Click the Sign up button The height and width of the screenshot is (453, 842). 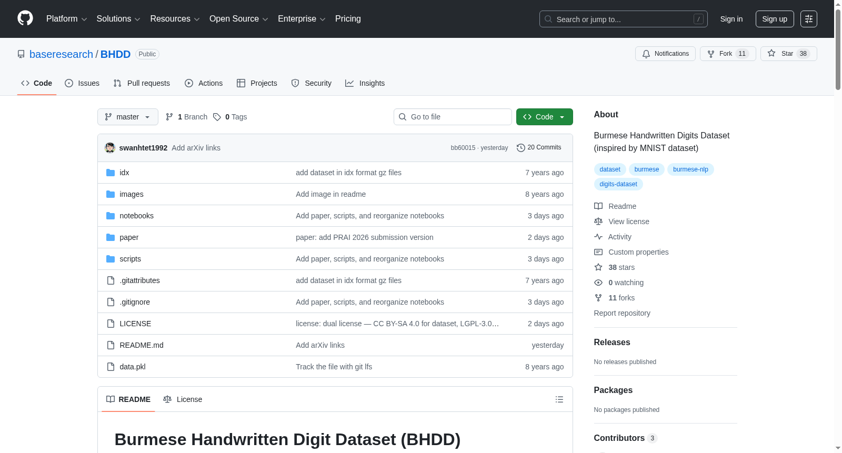775,19
